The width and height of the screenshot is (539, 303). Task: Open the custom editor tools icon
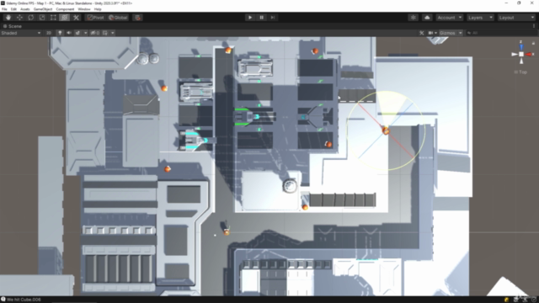pyautogui.click(x=76, y=18)
